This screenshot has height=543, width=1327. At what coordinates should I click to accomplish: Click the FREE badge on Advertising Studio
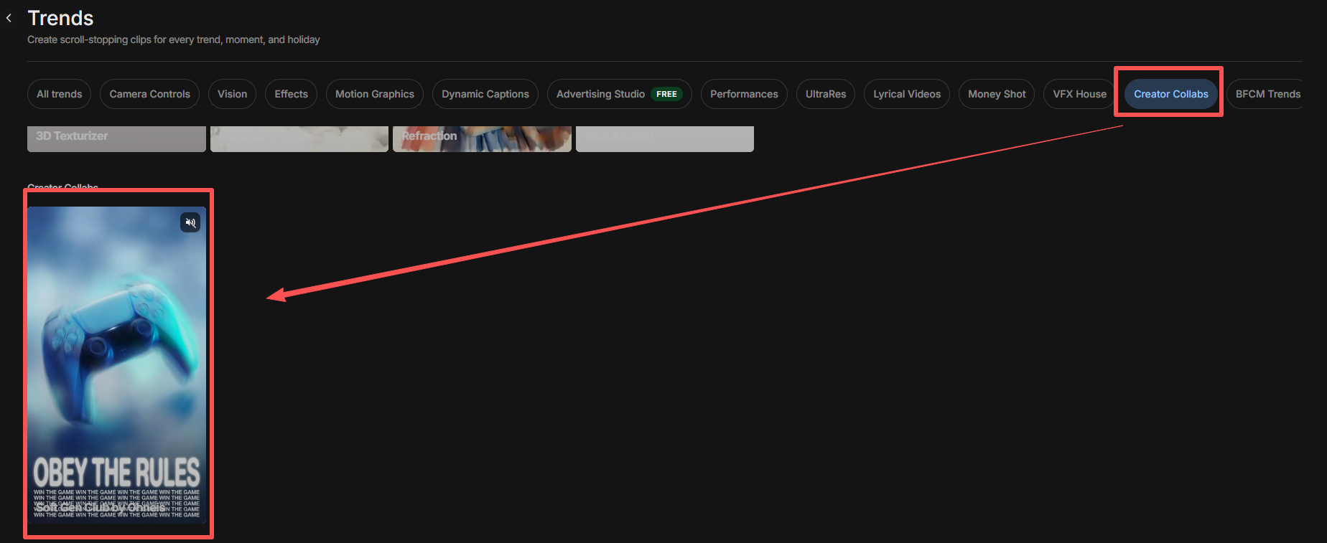[x=666, y=94]
